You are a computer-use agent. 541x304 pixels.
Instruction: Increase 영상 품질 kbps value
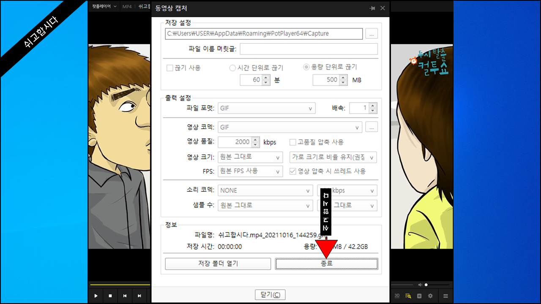tap(255, 139)
